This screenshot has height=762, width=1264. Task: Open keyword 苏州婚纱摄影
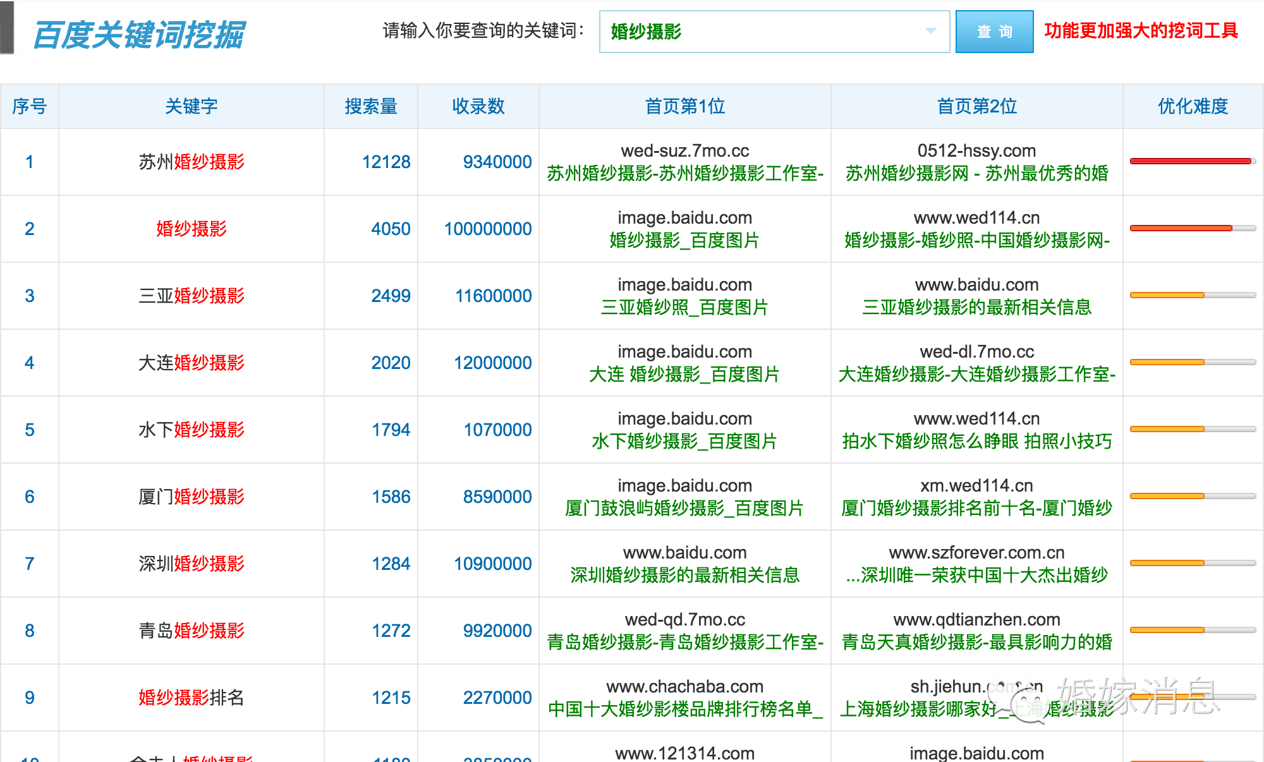191,162
